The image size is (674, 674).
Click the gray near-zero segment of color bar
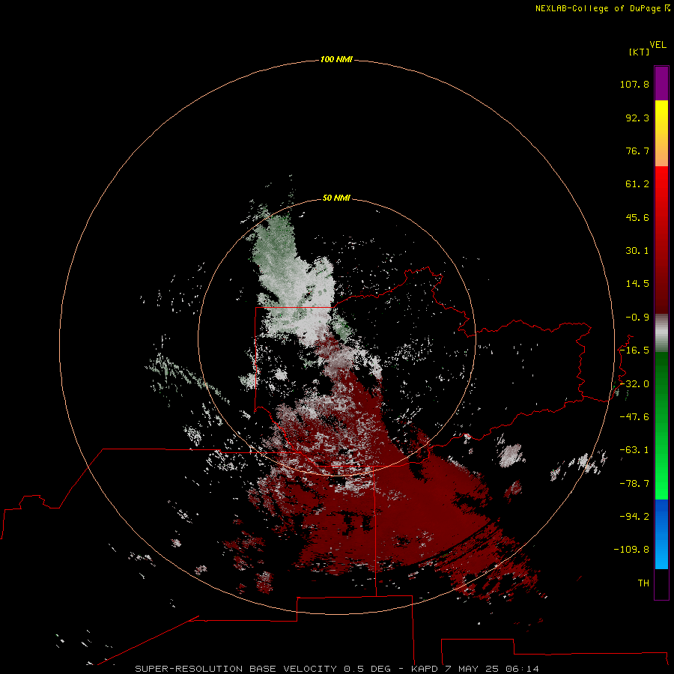point(661,333)
